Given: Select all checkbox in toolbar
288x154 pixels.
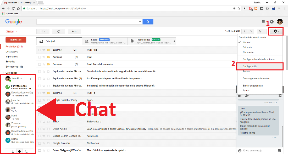Looking at the screenshot, I should click(41, 31).
